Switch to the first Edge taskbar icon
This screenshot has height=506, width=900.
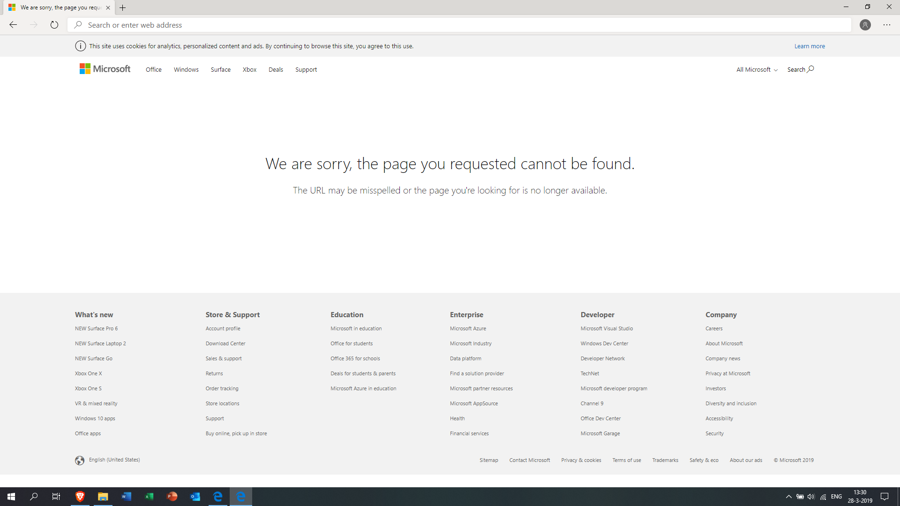coord(218,497)
